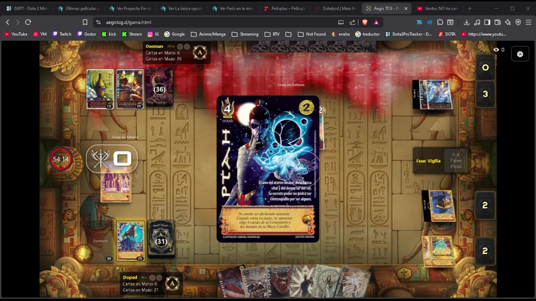536x301 pixels.
Task: Open the BTV bookmark folder
Action: [x=272, y=34]
